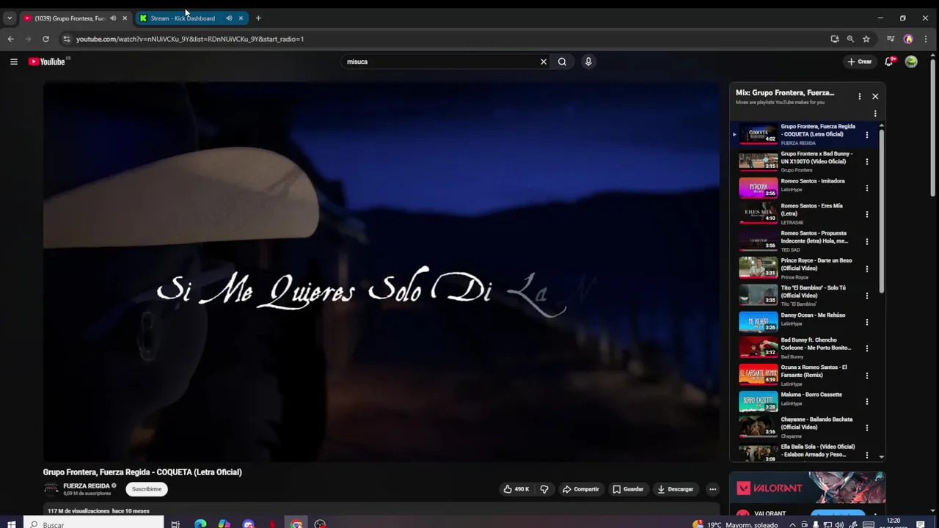Viewport: 939px width, 528px height.
Task: Open Task View on the taskbar
Action: (175, 524)
